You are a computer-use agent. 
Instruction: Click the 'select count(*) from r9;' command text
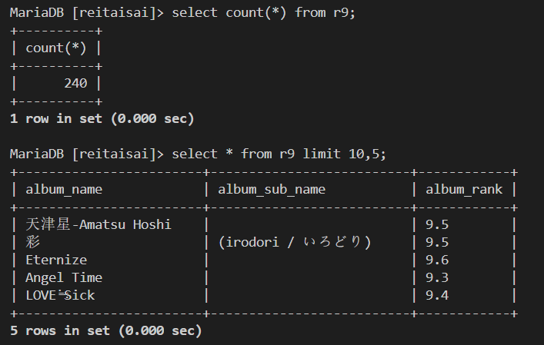pyautogui.click(x=264, y=13)
